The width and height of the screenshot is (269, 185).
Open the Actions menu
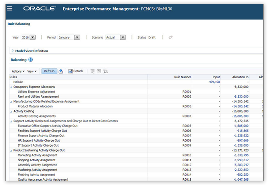pyautogui.click(x=18, y=71)
